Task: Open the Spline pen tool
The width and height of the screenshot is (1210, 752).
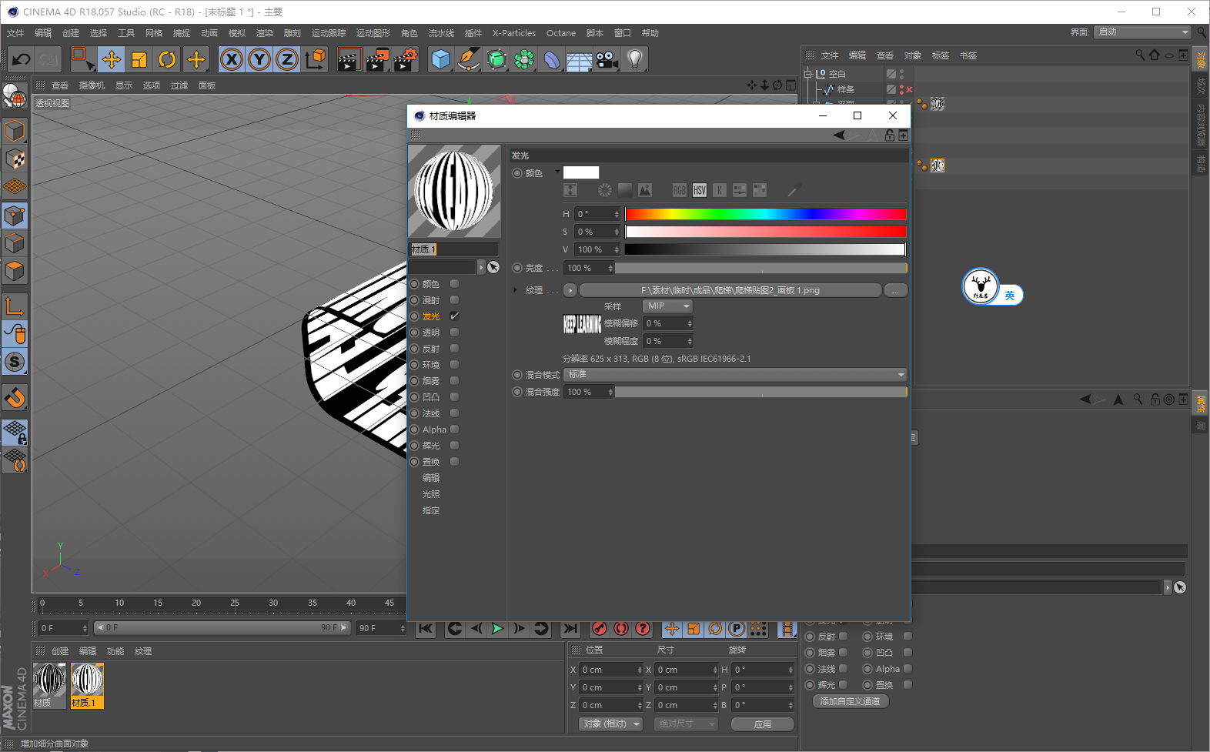Action: (469, 59)
